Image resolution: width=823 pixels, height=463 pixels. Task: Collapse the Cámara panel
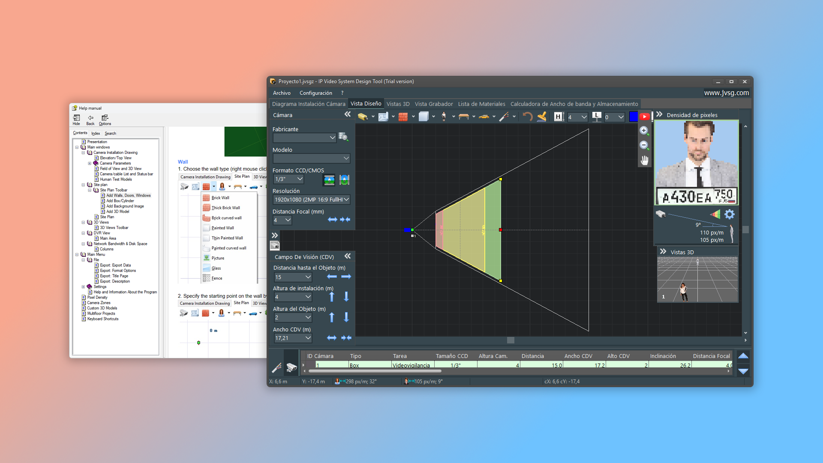click(348, 114)
